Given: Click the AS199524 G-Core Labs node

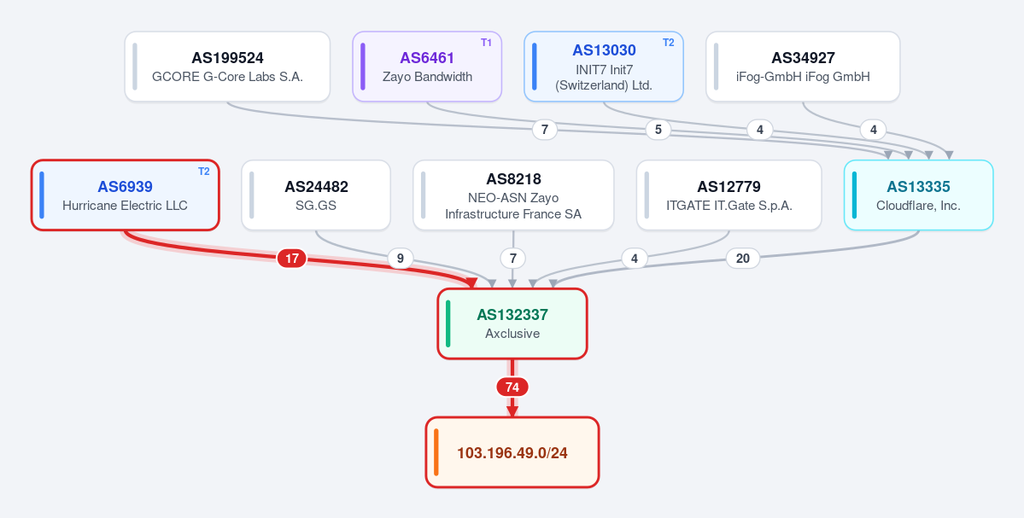Looking at the screenshot, I should pos(227,67).
